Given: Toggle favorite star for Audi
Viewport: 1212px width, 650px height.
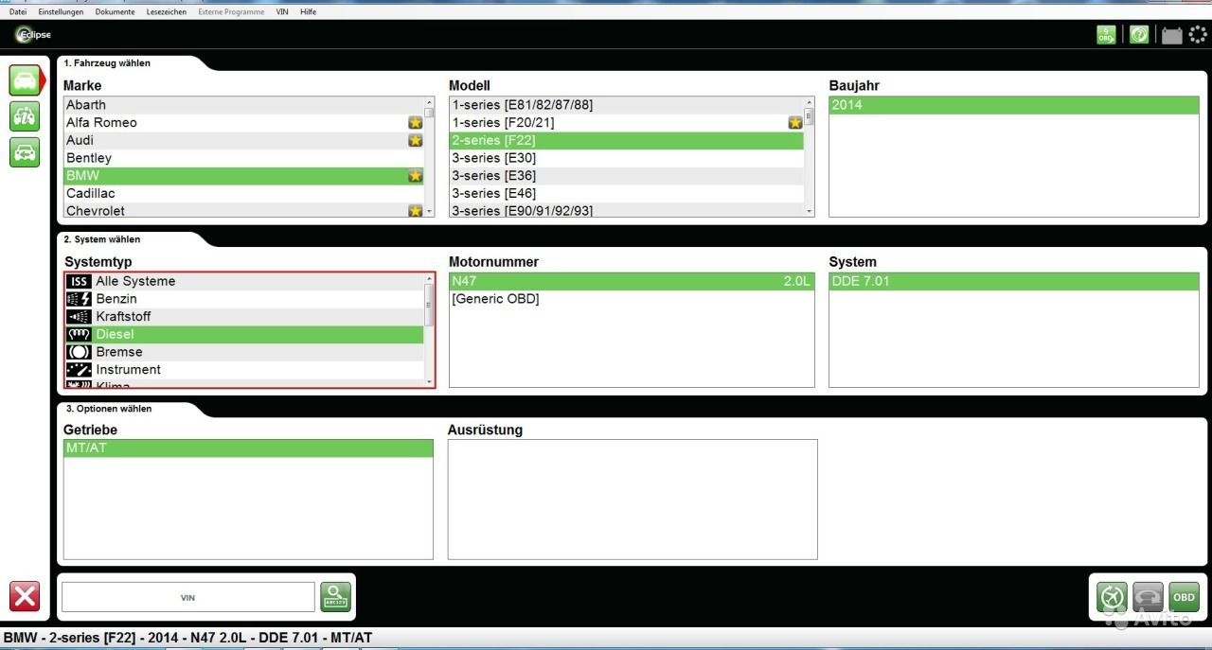Looking at the screenshot, I should coord(415,140).
